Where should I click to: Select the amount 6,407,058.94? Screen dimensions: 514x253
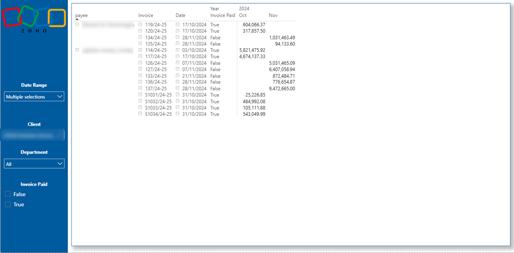pyautogui.click(x=282, y=69)
